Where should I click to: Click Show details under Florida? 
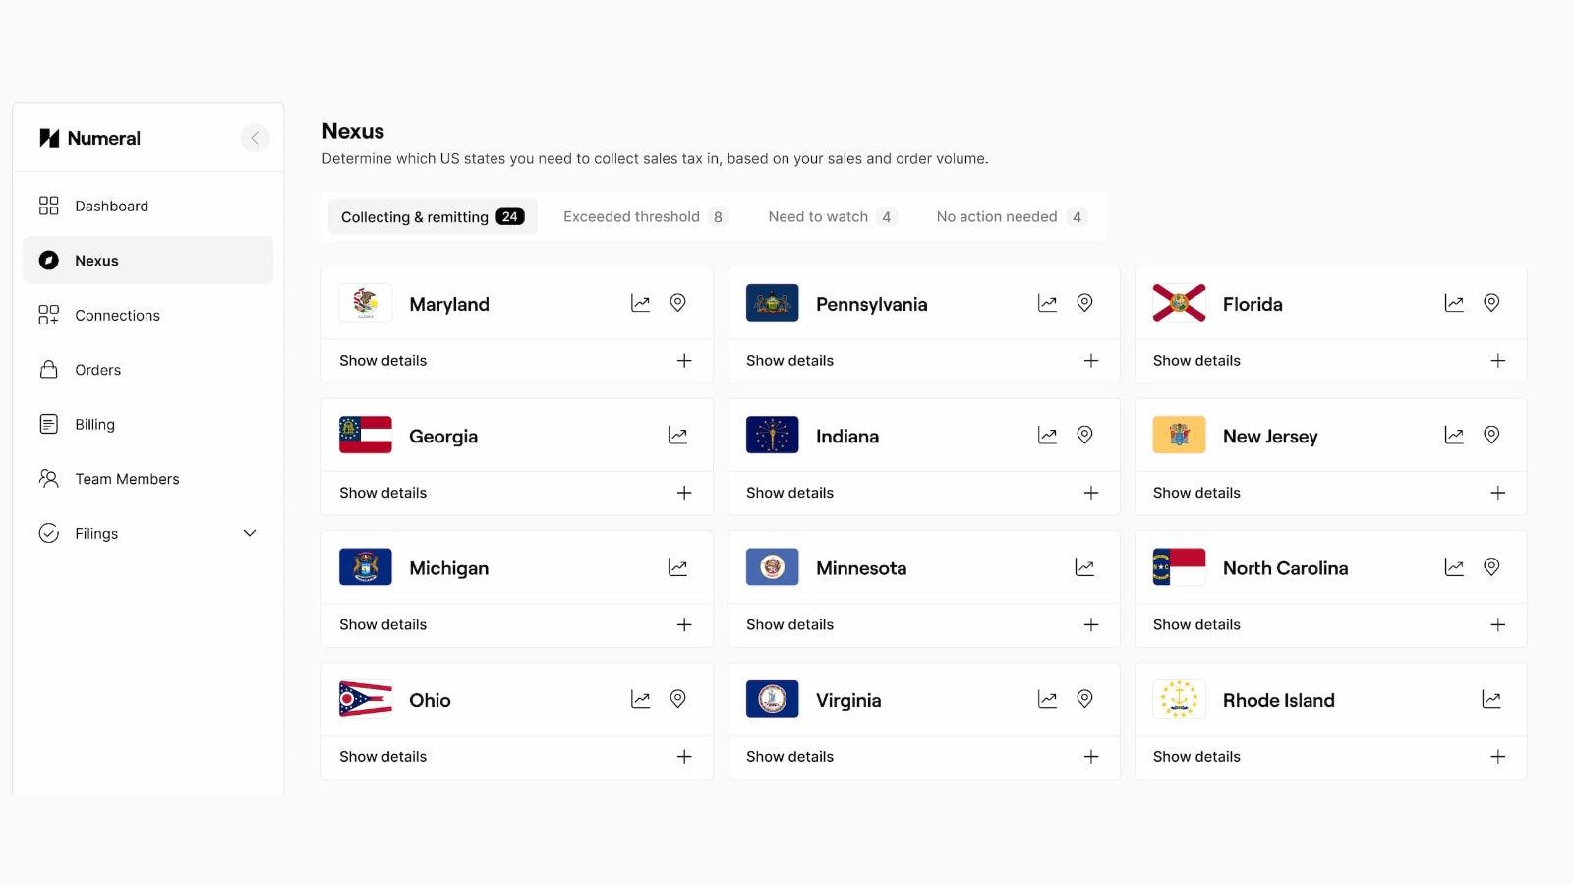(1195, 360)
